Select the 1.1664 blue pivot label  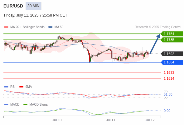point(172,62)
